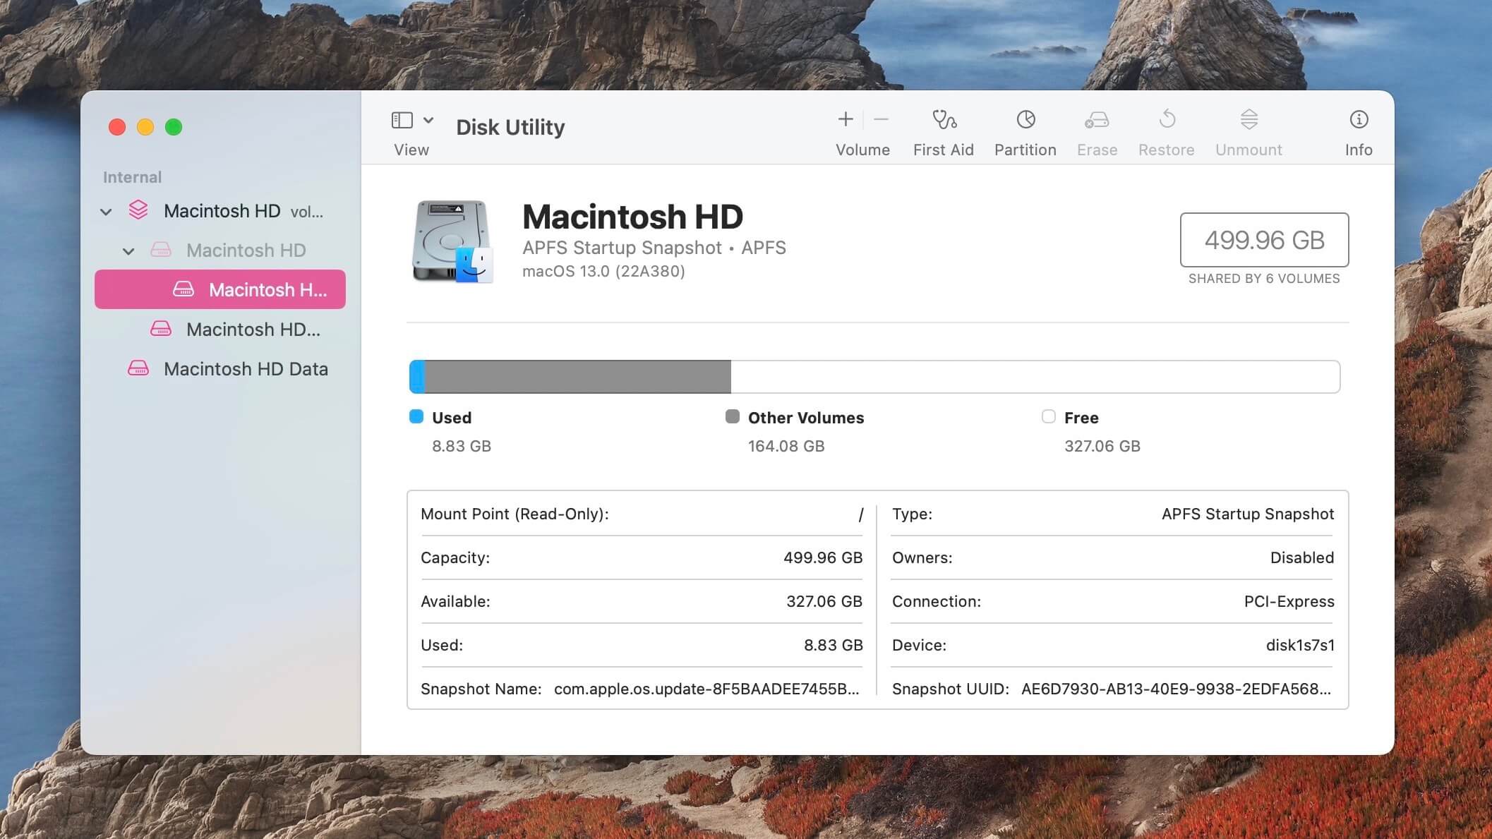
Task: Click the 327.06 GB Free value under legend
Action: coord(1102,446)
